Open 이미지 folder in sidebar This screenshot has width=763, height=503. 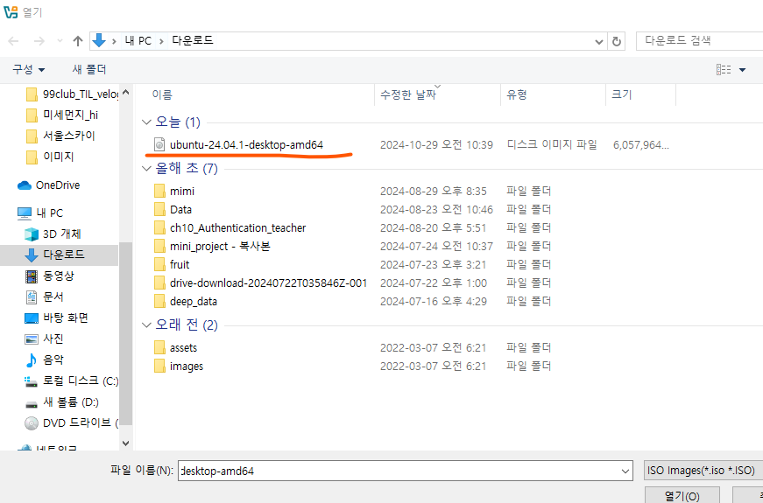pyautogui.click(x=50, y=157)
